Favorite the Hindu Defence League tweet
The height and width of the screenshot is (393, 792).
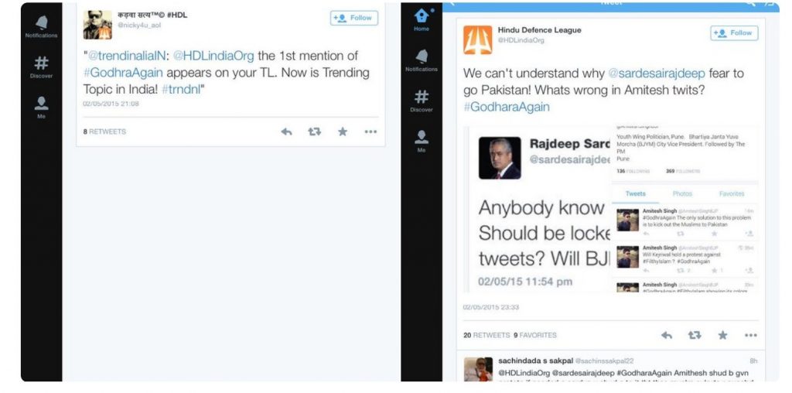pos(723,336)
